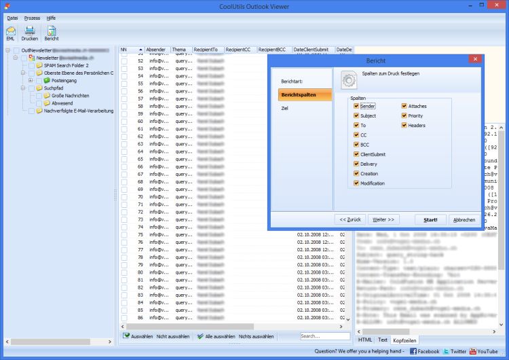The height and width of the screenshot is (360, 509).
Task: Toggle the Attaches column checkbox
Action: point(404,106)
